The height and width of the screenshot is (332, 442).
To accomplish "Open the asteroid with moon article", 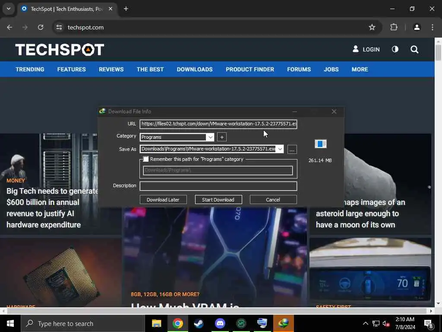I will tap(360, 214).
